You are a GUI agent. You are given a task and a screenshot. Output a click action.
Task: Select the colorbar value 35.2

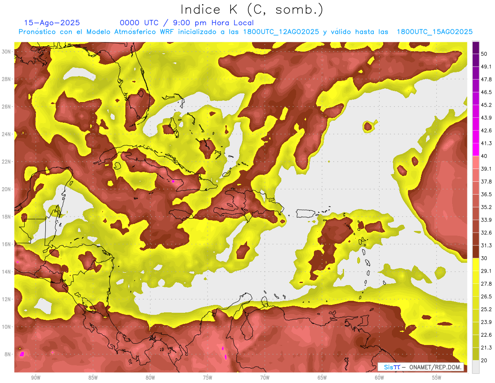point(486,207)
